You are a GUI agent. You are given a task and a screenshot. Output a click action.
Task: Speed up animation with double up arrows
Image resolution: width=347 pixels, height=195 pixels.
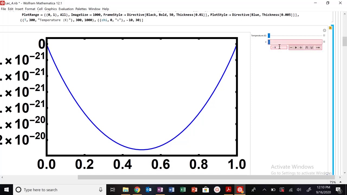tap(307, 47)
